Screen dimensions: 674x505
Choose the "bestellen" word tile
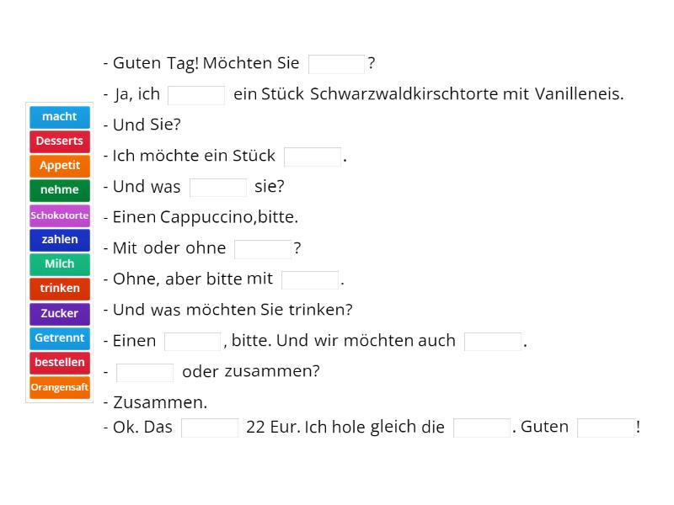click(x=59, y=363)
